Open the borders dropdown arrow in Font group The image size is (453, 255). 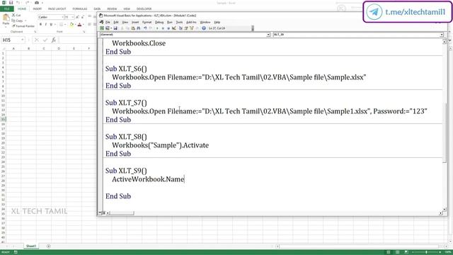[x=65, y=25]
